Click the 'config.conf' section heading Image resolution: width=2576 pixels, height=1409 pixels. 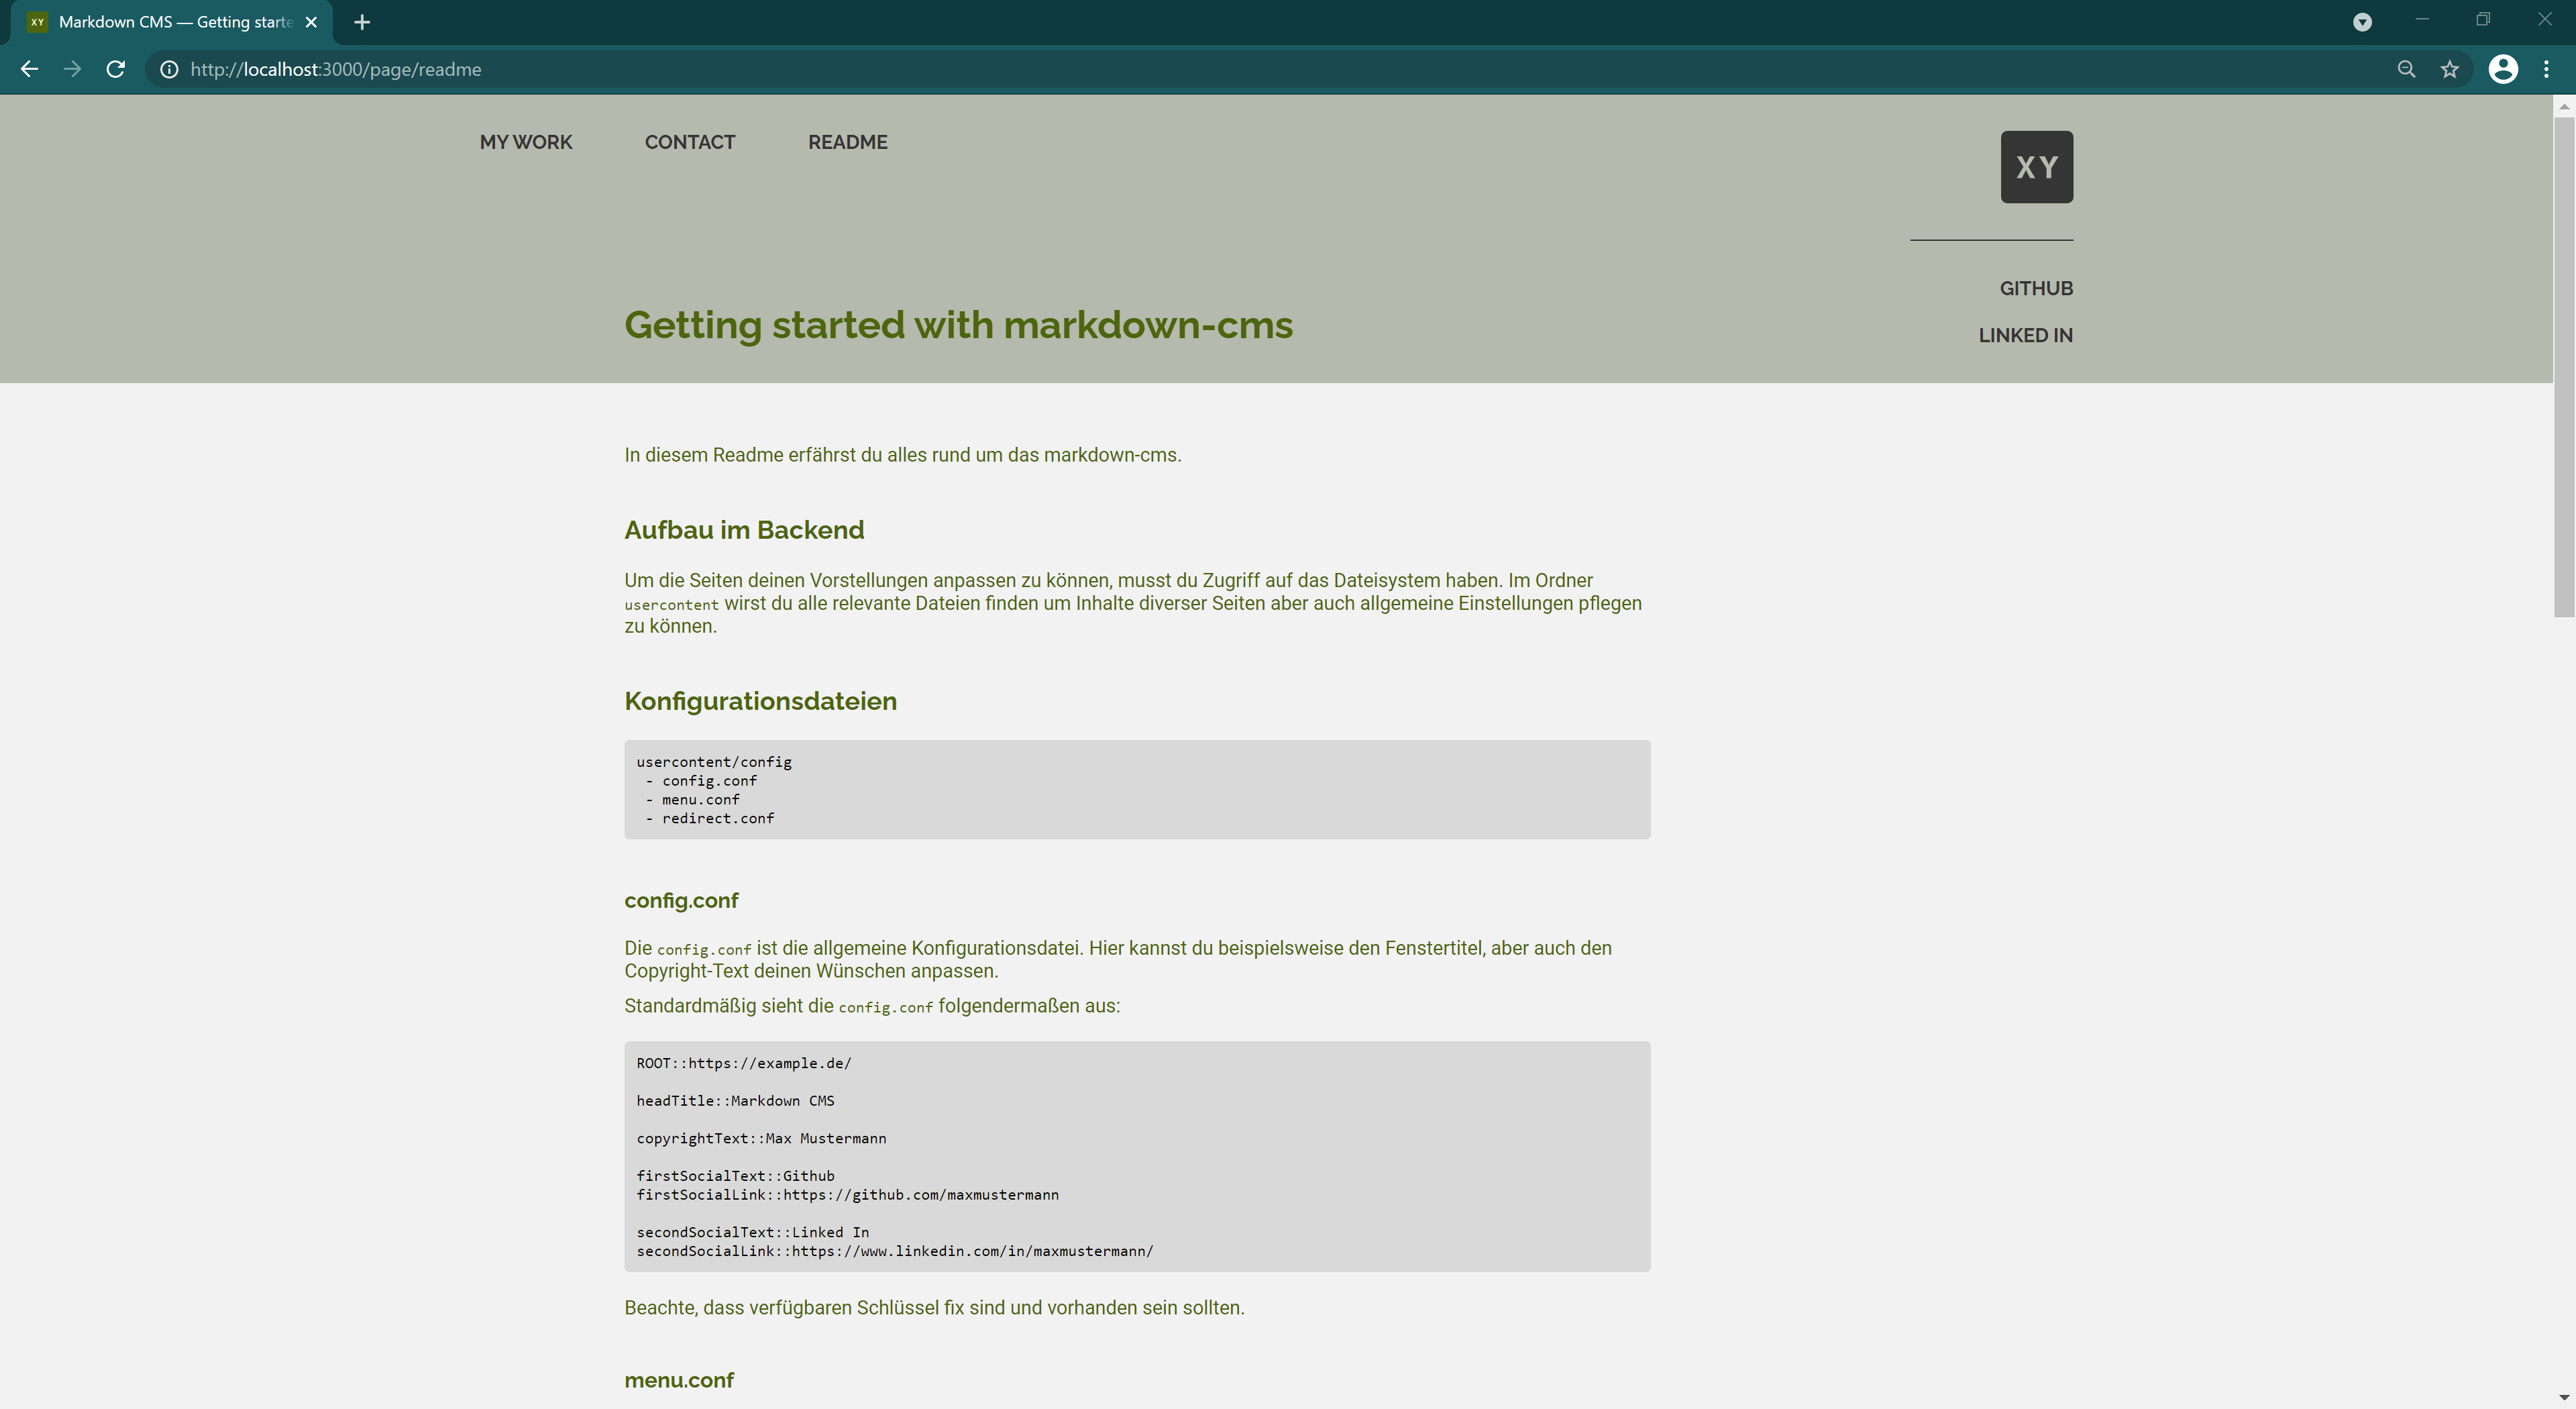coord(681,900)
